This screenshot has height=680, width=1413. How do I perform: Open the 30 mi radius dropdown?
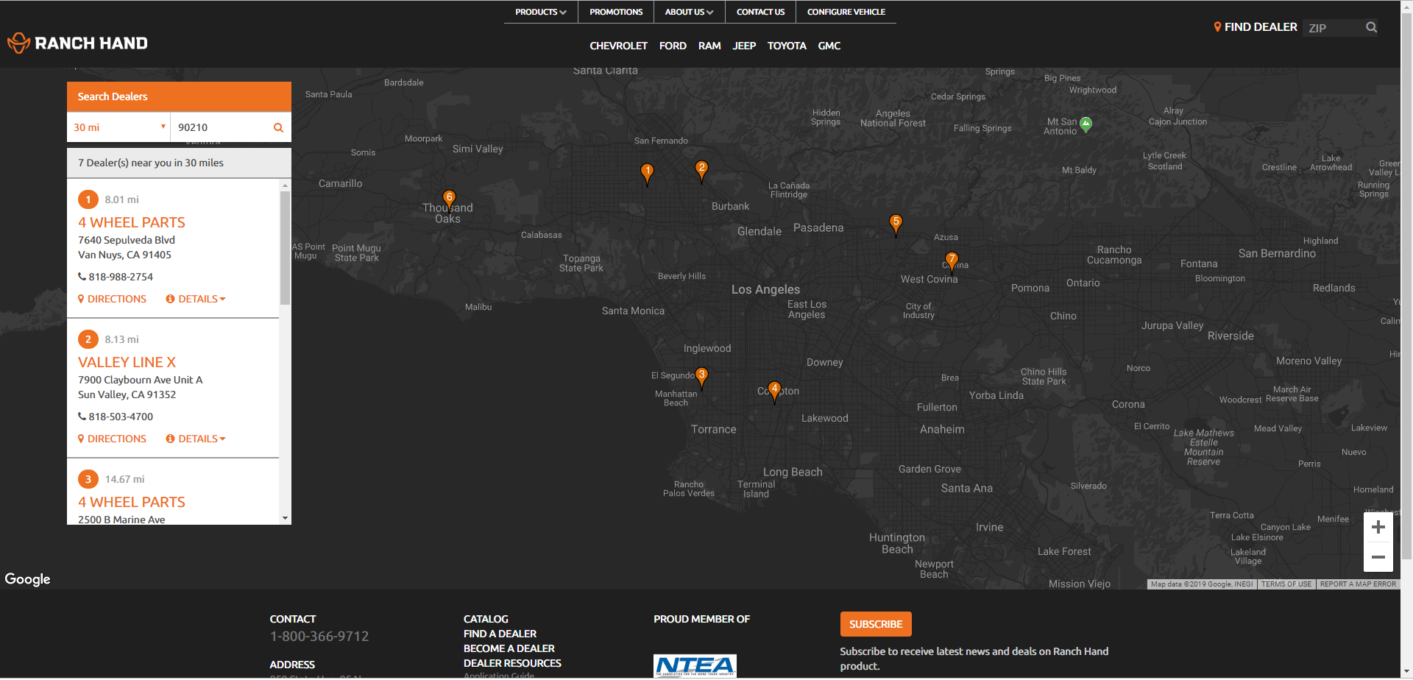(118, 127)
